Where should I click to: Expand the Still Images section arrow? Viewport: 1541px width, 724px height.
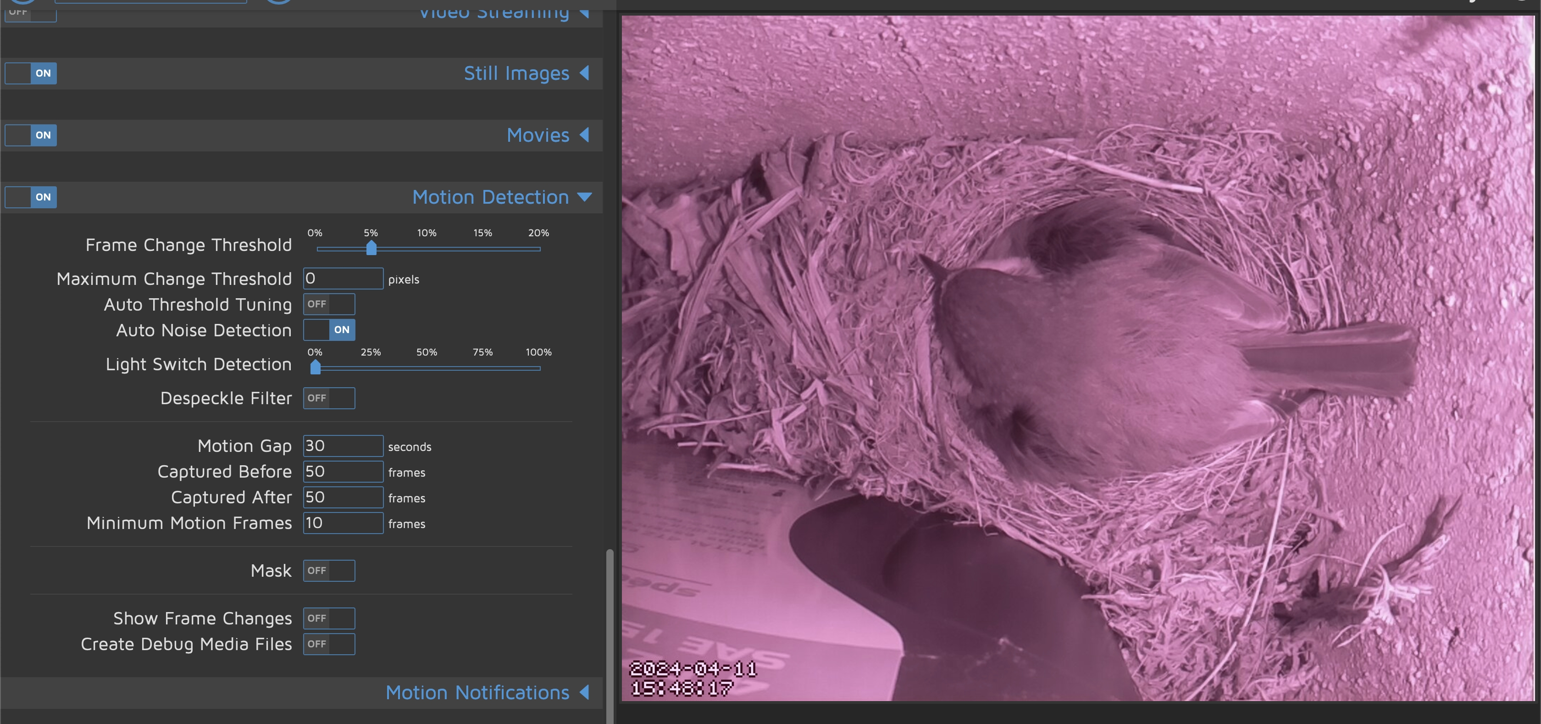point(584,73)
